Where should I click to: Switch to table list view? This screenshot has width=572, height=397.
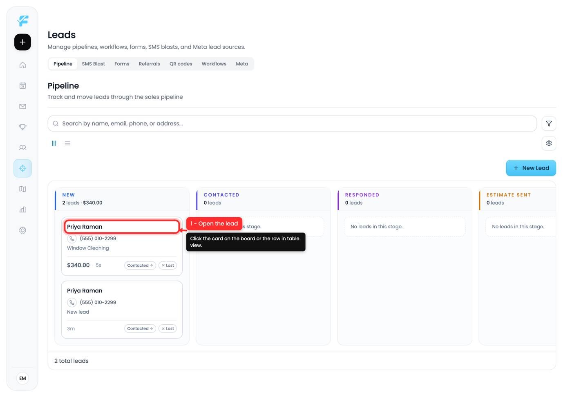coord(67,143)
